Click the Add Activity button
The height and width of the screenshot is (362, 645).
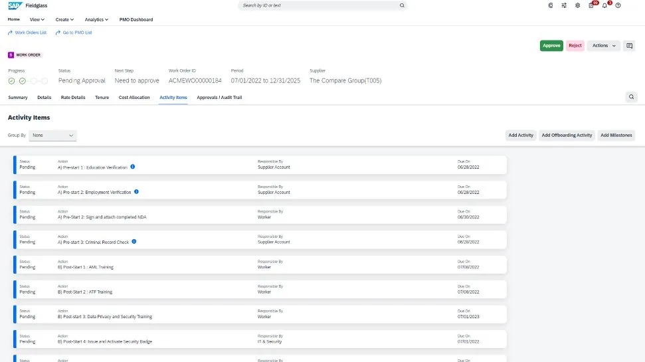[520, 136]
